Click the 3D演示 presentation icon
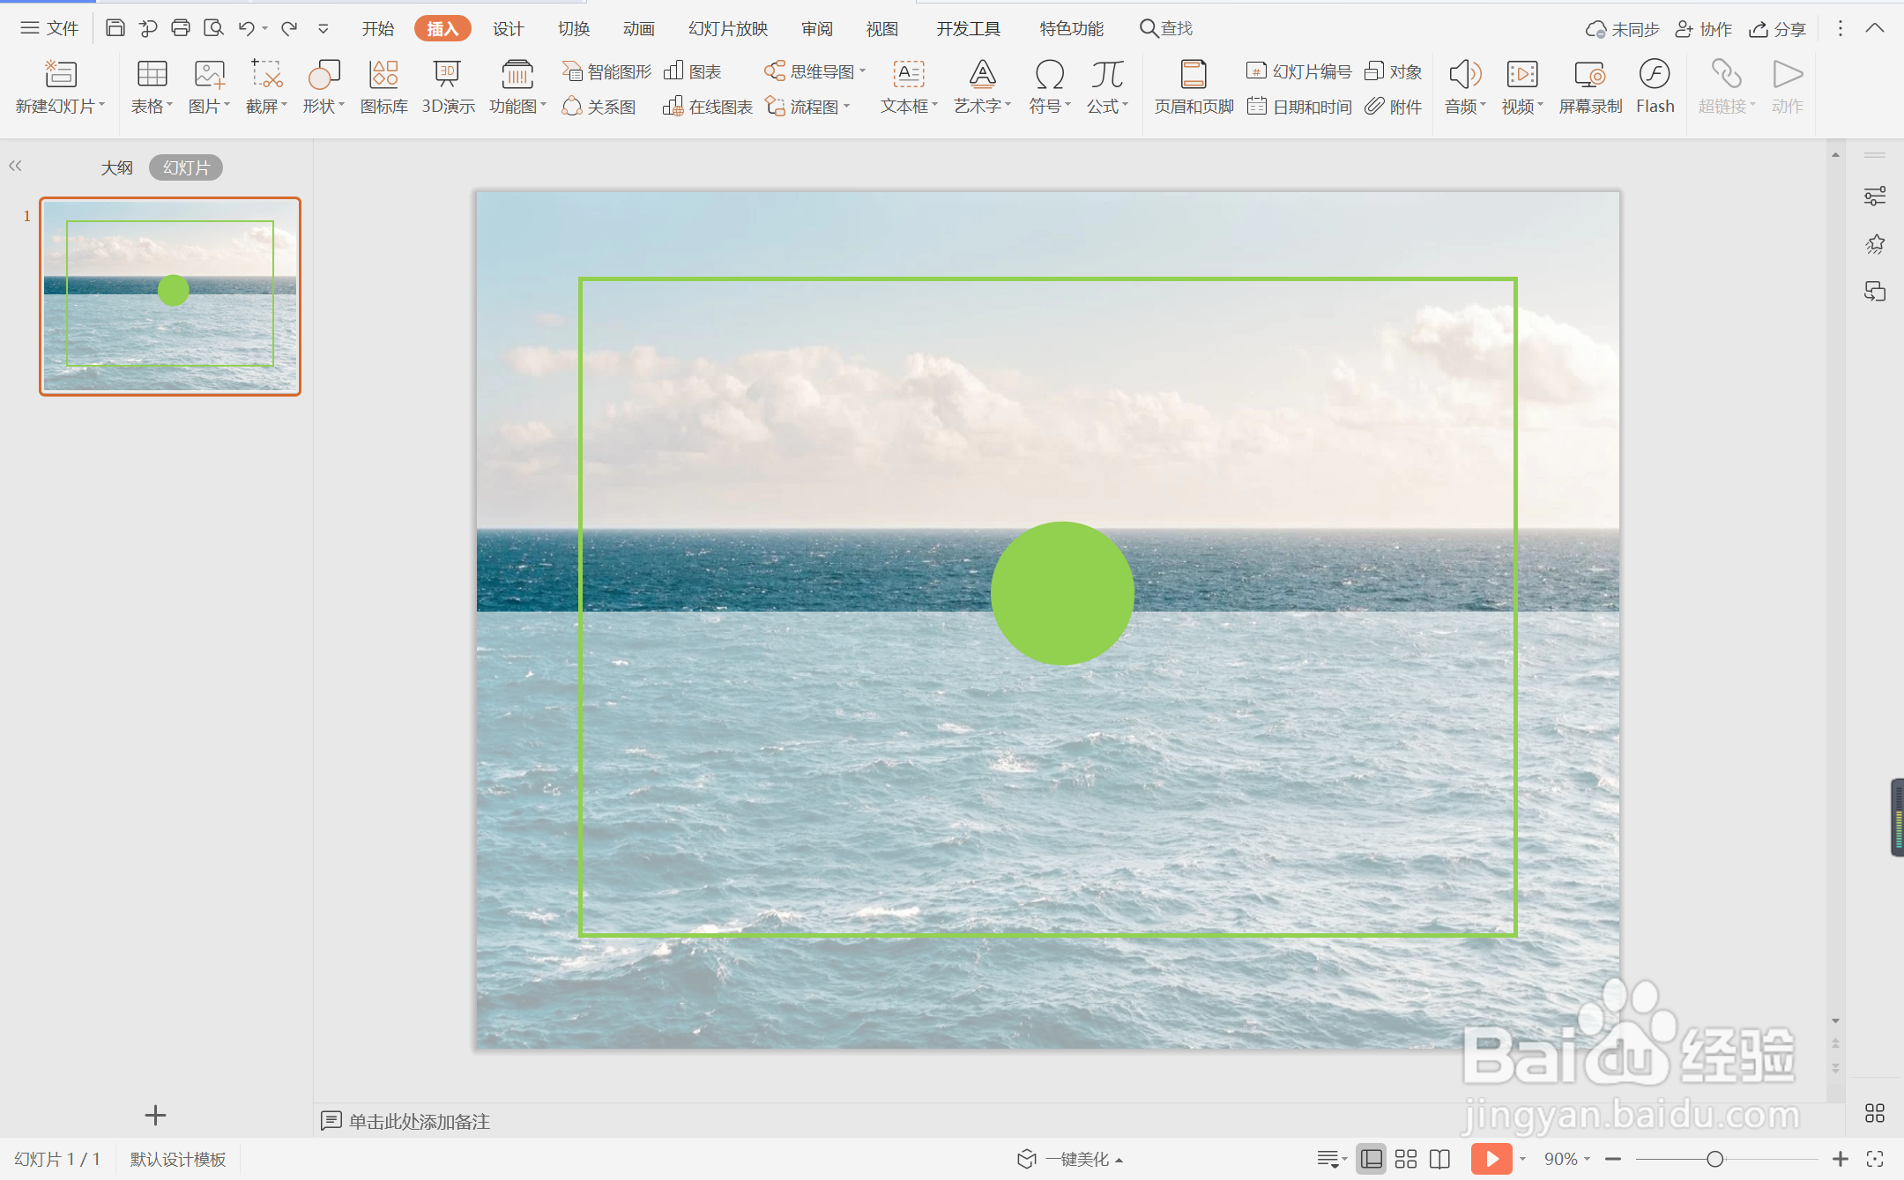The image size is (1904, 1180). point(448,75)
